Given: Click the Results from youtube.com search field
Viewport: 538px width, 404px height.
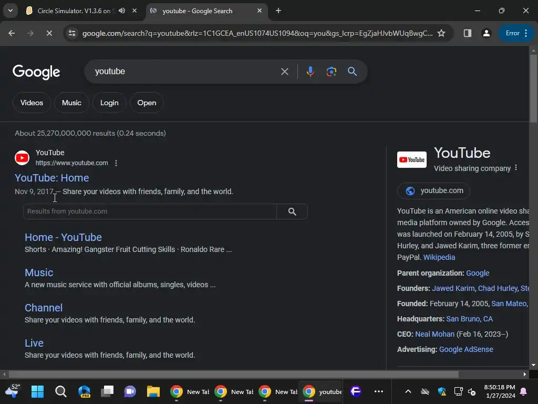Looking at the screenshot, I should coord(150,211).
